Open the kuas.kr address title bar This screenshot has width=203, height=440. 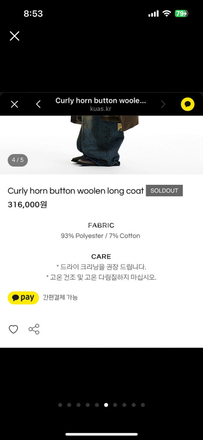click(x=101, y=104)
